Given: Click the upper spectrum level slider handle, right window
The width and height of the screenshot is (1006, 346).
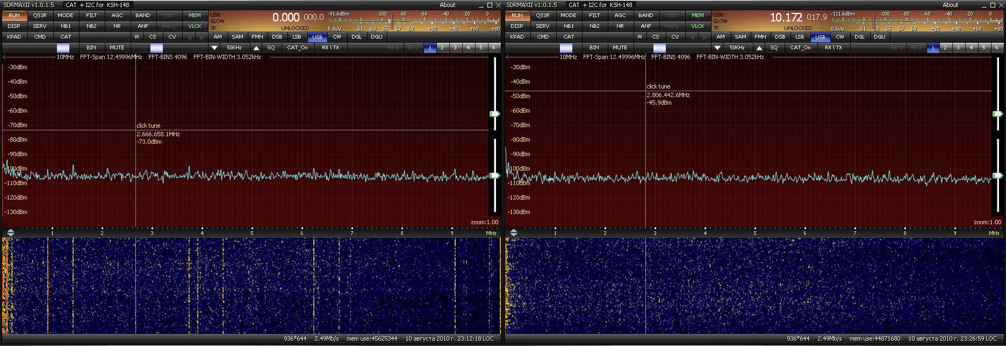Looking at the screenshot, I should (x=998, y=114).
